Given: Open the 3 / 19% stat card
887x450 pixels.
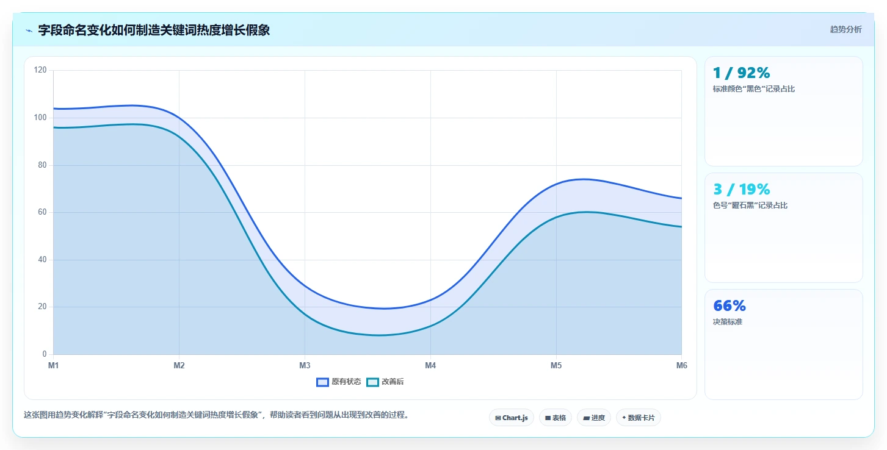Looking at the screenshot, I should pyautogui.click(x=784, y=227).
